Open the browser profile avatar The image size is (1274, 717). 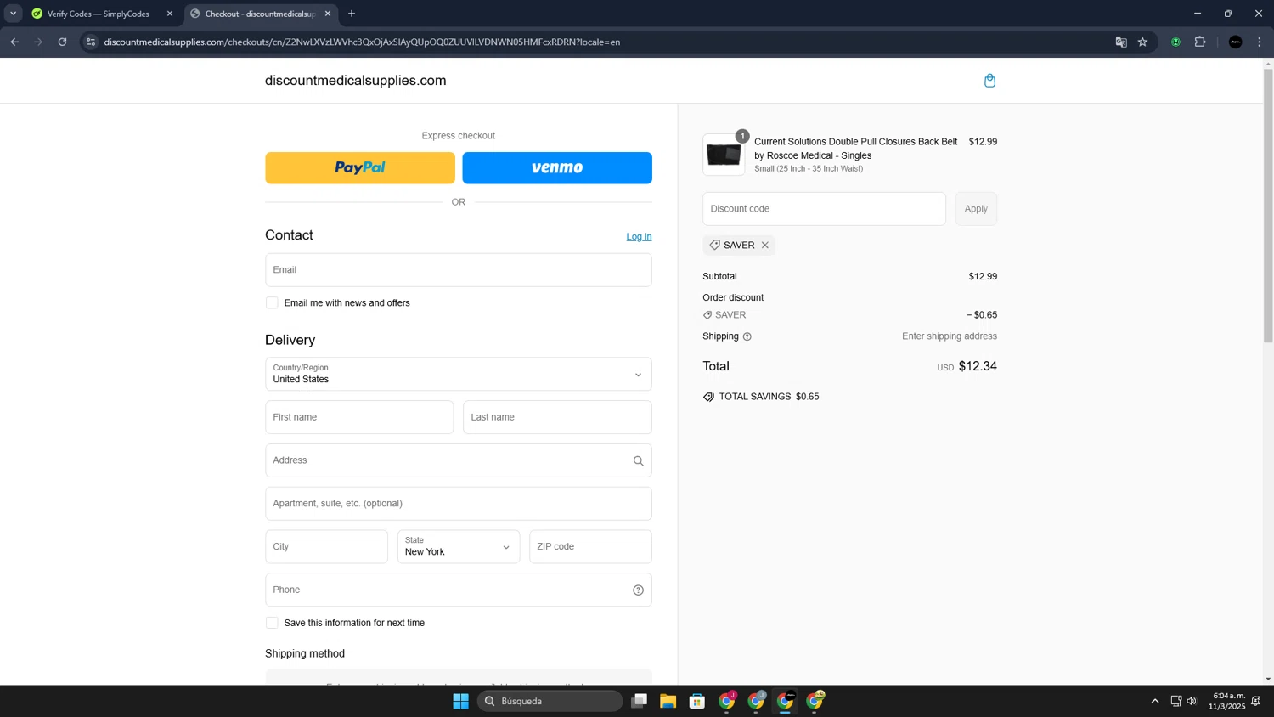(1235, 42)
